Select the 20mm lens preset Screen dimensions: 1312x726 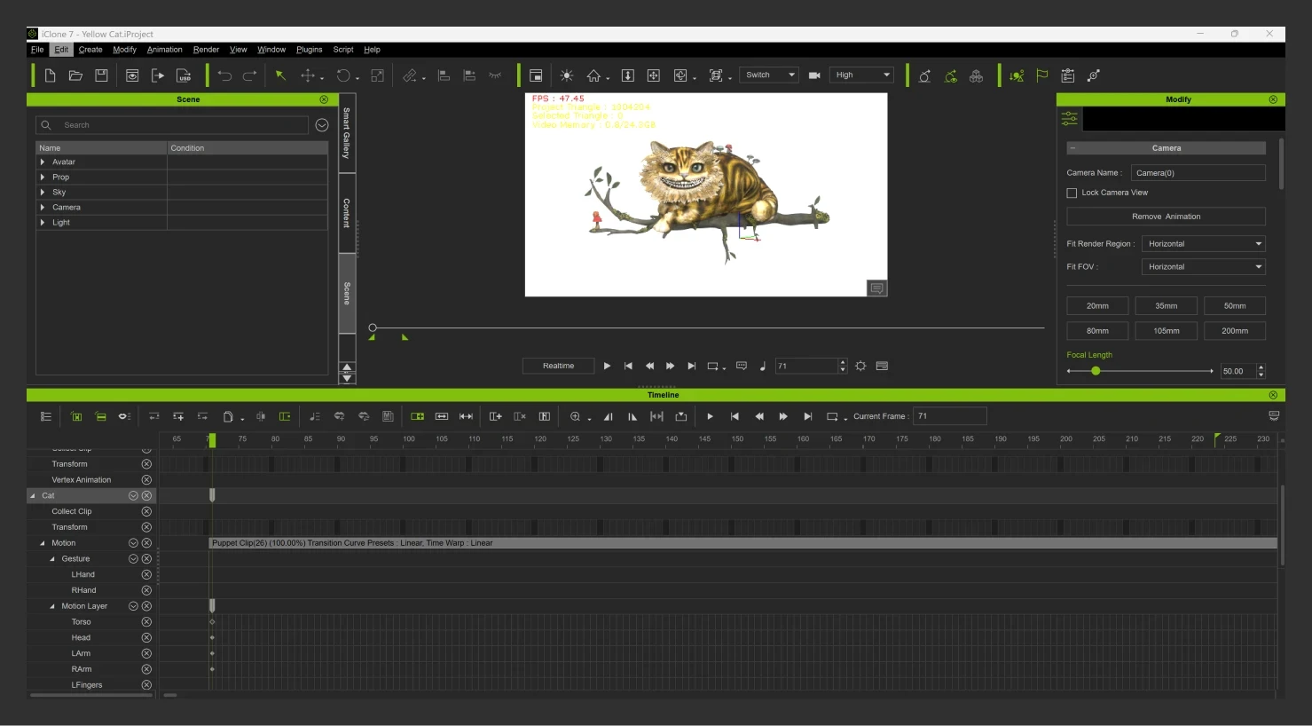point(1097,306)
